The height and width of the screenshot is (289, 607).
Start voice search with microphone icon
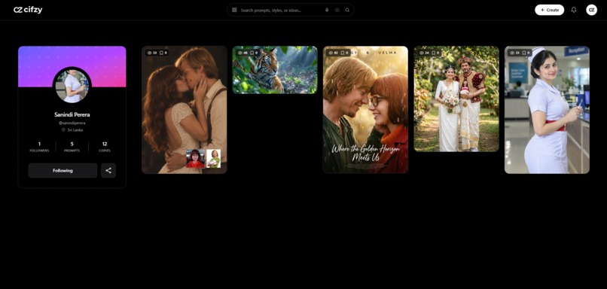tap(327, 10)
